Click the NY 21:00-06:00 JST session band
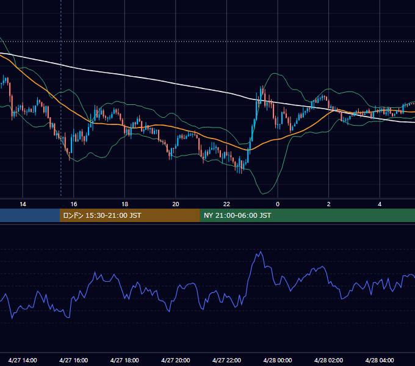This screenshot has width=415, height=366. pyautogui.click(x=307, y=215)
